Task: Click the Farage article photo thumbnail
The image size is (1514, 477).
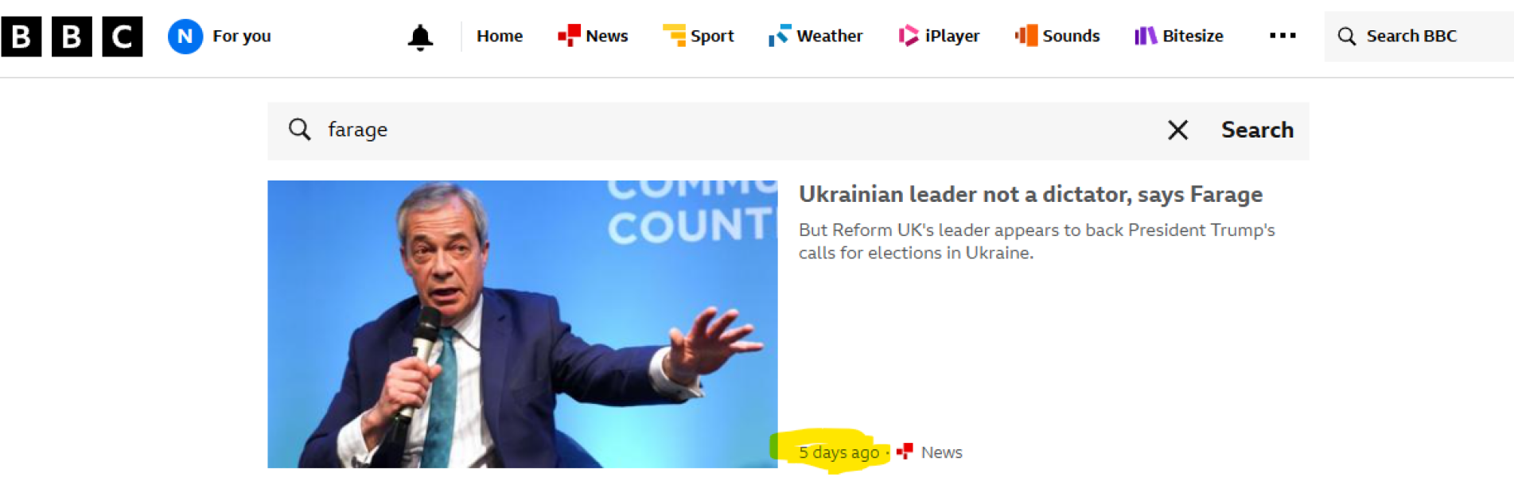Action: pyautogui.click(x=522, y=324)
